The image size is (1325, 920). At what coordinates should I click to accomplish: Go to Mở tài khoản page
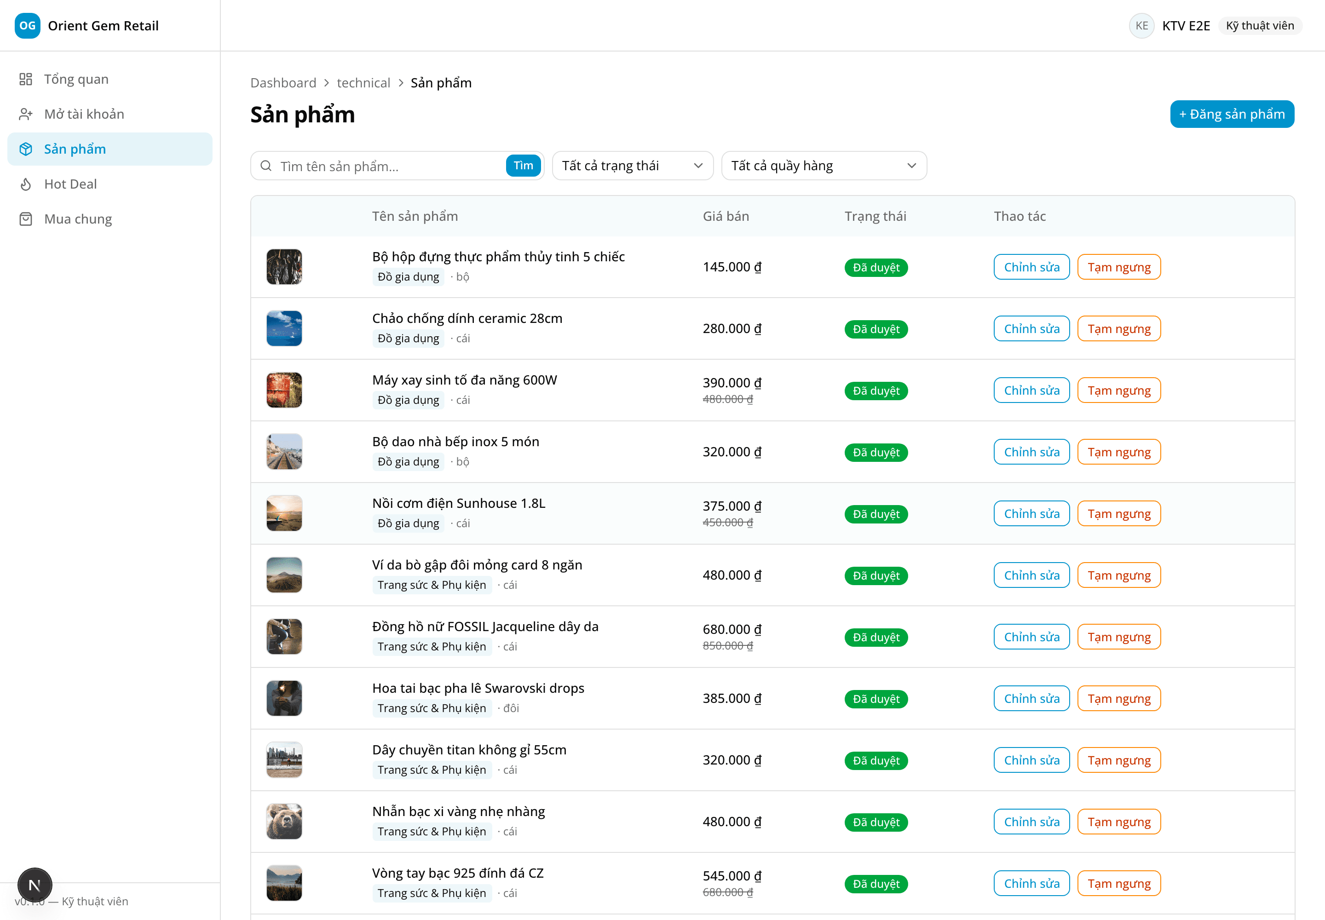click(109, 114)
